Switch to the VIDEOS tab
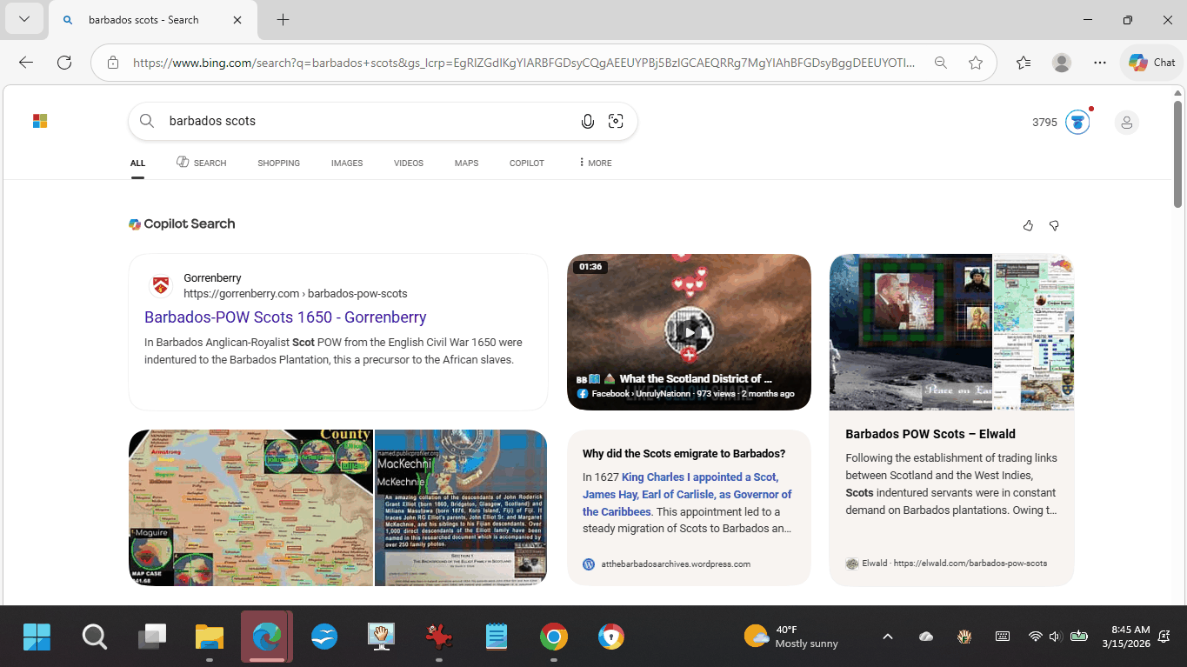Viewport: 1187px width, 667px height. [408, 163]
